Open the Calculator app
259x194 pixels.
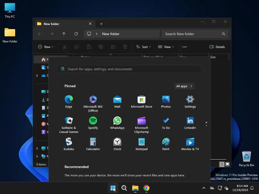pyautogui.click(x=93, y=144)
